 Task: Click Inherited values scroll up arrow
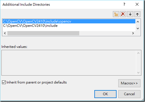[x=138, y=53]
